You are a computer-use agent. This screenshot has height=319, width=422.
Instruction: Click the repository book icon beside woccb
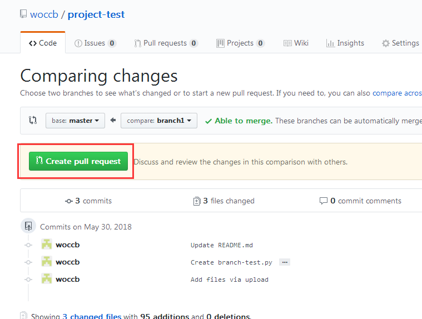(x=23, y=14)
